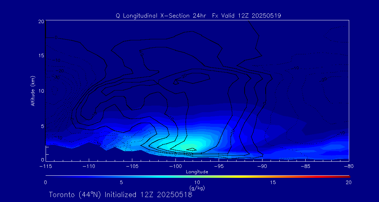Select the -100 longitude tick label

(x=175, y=166)
